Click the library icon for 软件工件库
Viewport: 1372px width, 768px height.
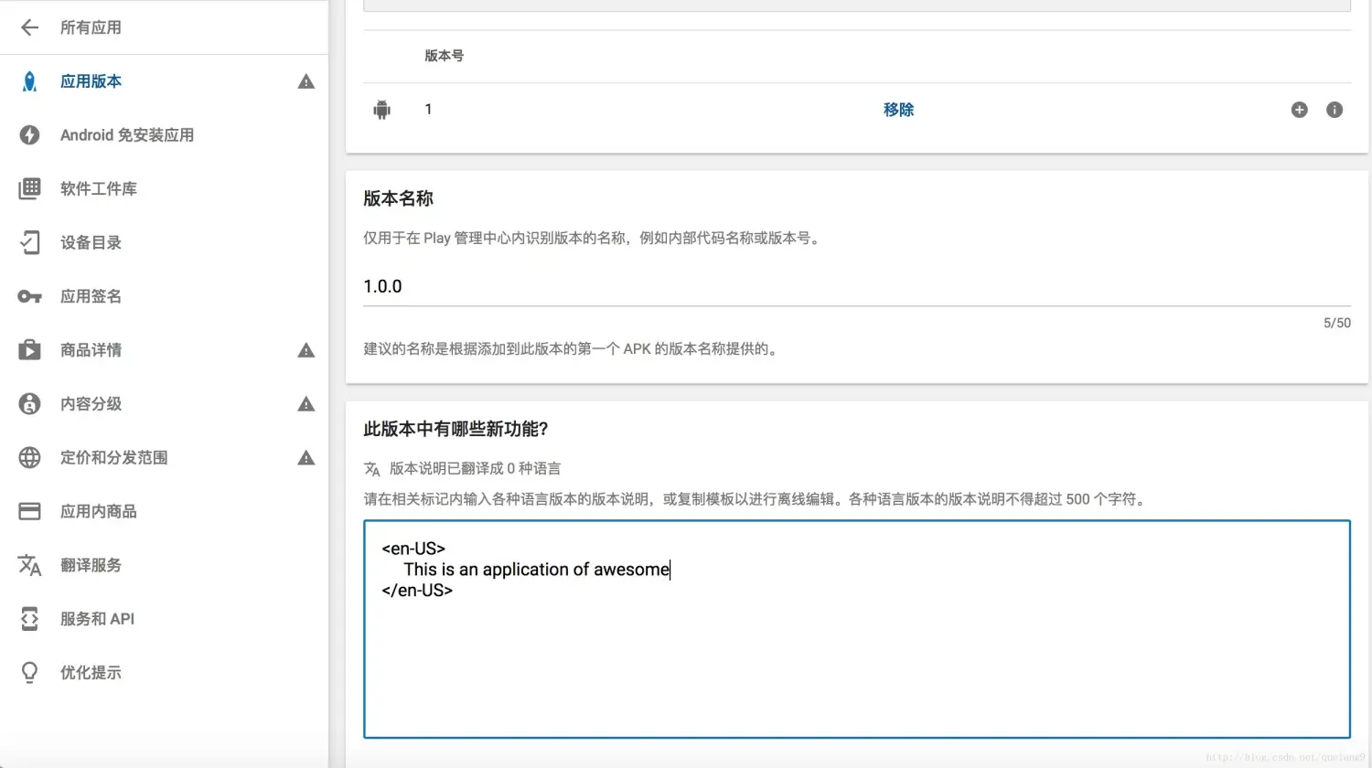point(29,188)
